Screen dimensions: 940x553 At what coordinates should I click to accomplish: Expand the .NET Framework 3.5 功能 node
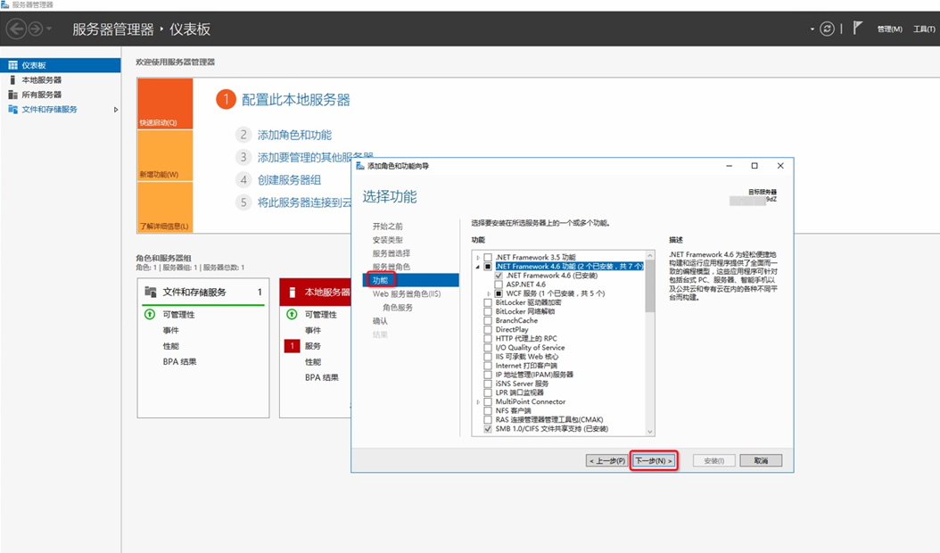point(478,258)
